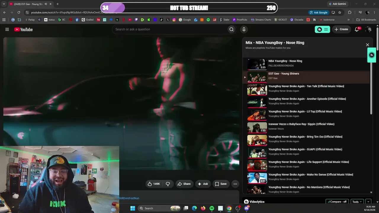Open the TubeBuddy side tab
379x213 pixels.
coord(372,55)
